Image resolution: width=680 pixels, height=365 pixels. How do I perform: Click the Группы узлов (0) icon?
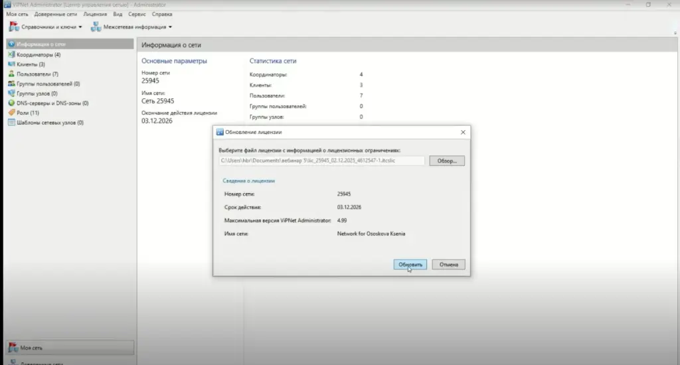11,93
